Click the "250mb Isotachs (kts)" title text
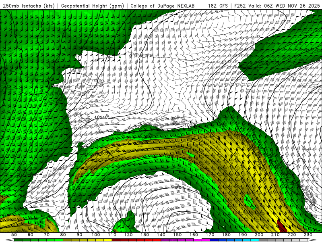322x242 pixels. [29, 6]
